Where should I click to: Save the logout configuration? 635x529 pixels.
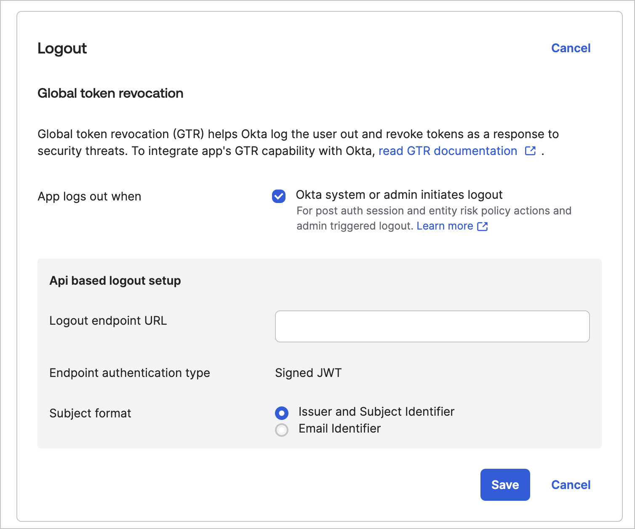coord(505,485)
